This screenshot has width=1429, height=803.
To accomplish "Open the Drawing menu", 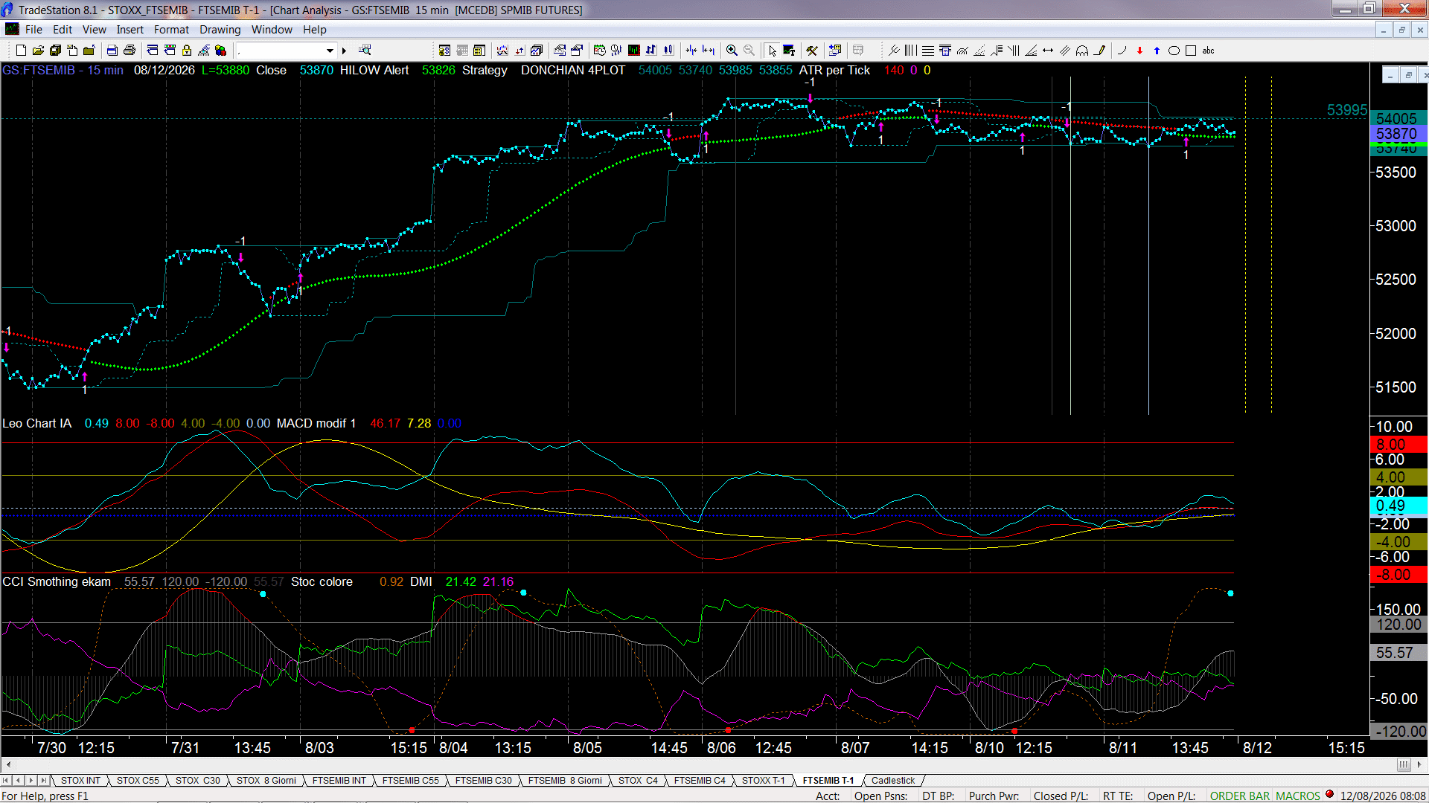I will point(220,30).
